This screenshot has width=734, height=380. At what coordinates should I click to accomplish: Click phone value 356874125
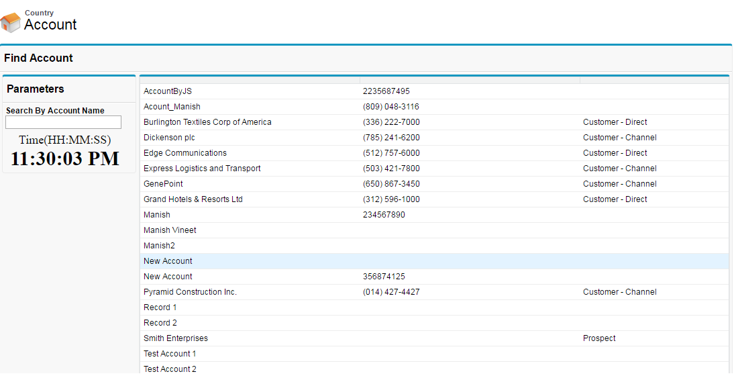384,277
